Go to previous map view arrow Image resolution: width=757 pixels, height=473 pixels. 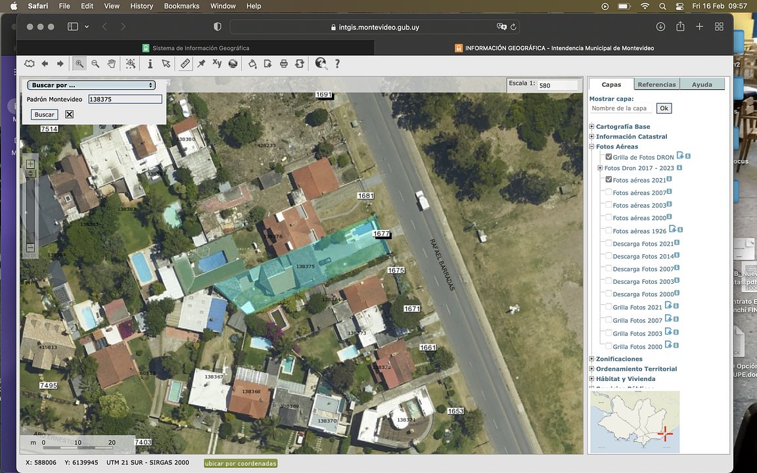coord(45,64)
